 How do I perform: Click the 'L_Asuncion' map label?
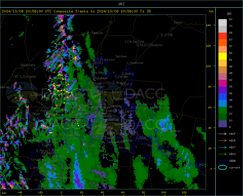pyautogui.click(x=135, y=63)
